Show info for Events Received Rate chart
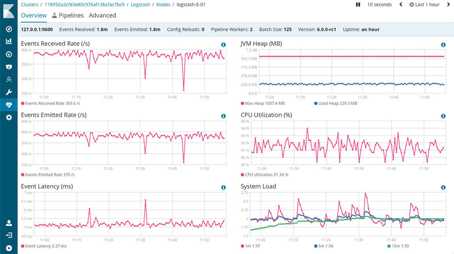454x254 pixels. pyautogui.click(x=223, y=44)
